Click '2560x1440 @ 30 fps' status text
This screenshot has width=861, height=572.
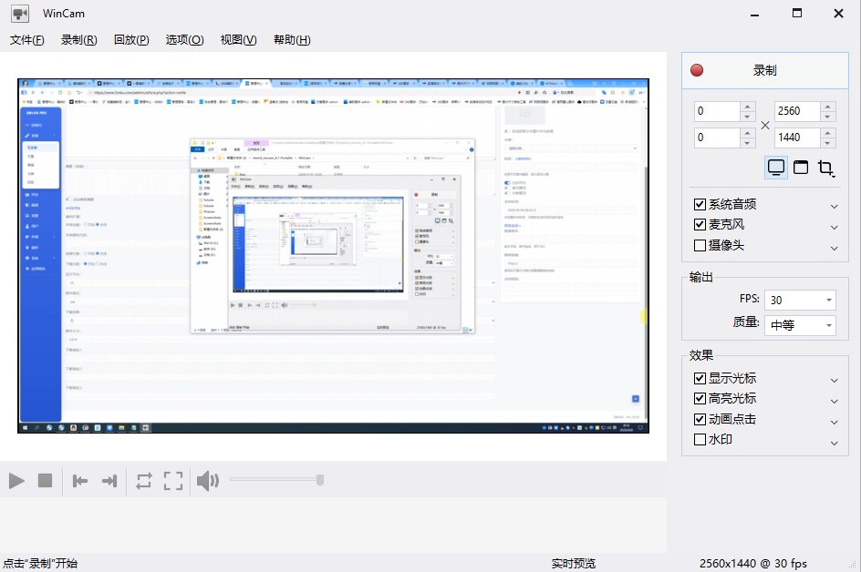(752, 563)
